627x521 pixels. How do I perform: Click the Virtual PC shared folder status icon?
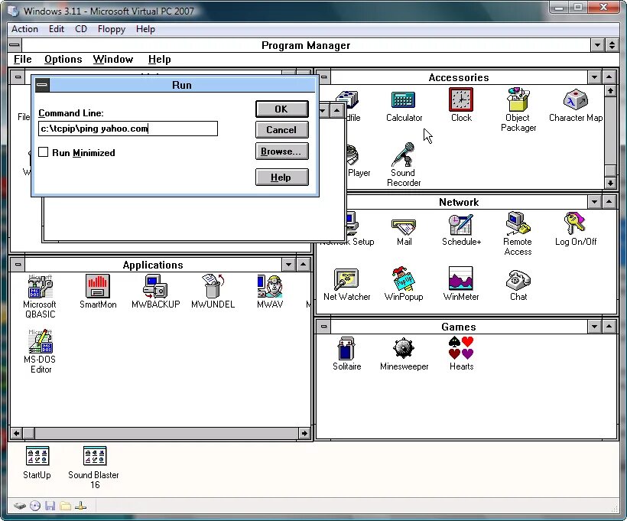[66, 506]
